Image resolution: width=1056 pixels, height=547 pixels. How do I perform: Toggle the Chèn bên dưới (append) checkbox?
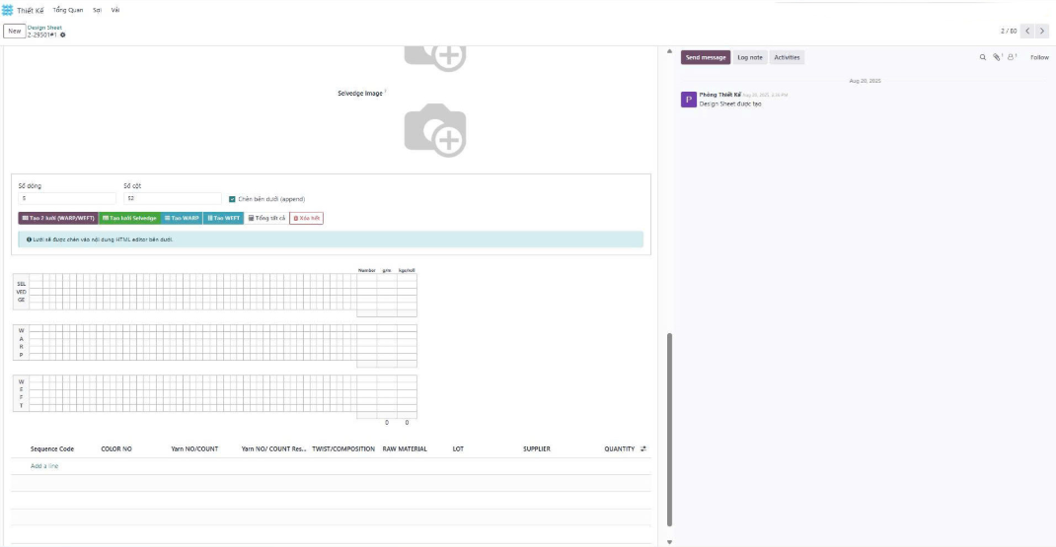click(232, 198)
